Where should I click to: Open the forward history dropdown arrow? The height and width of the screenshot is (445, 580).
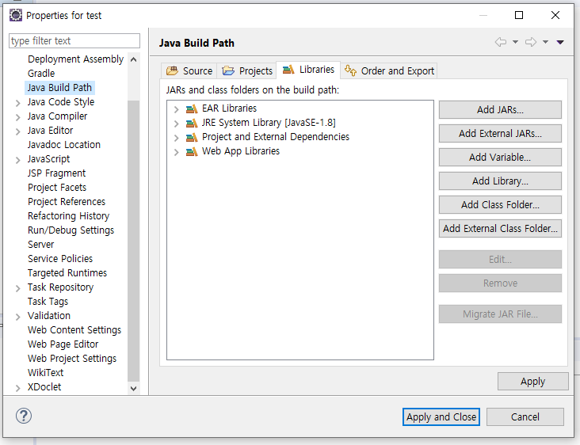[x=545, y=42]
